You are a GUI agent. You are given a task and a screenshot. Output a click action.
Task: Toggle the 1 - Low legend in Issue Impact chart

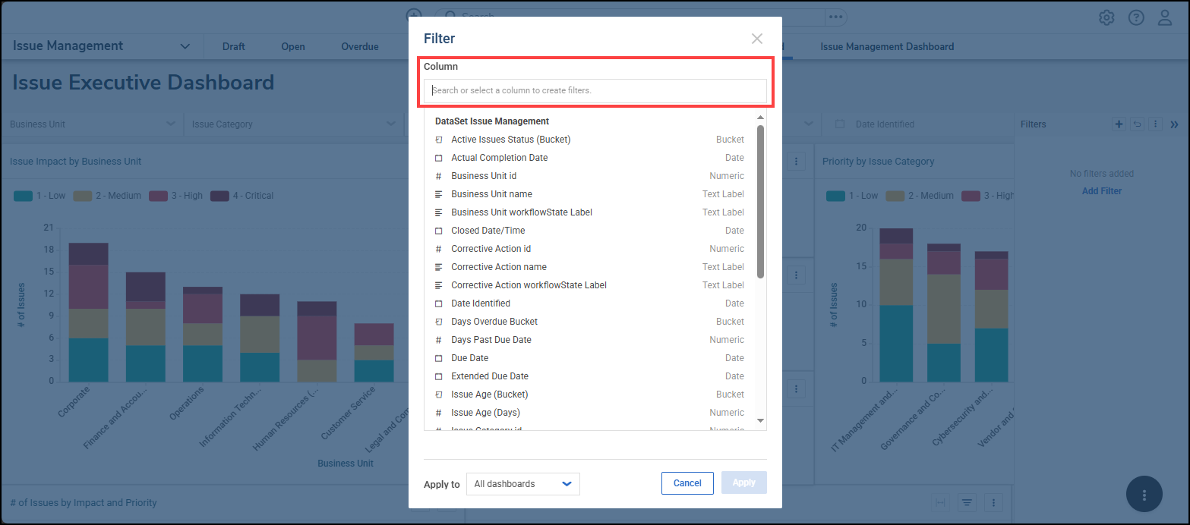coord(40,196)
